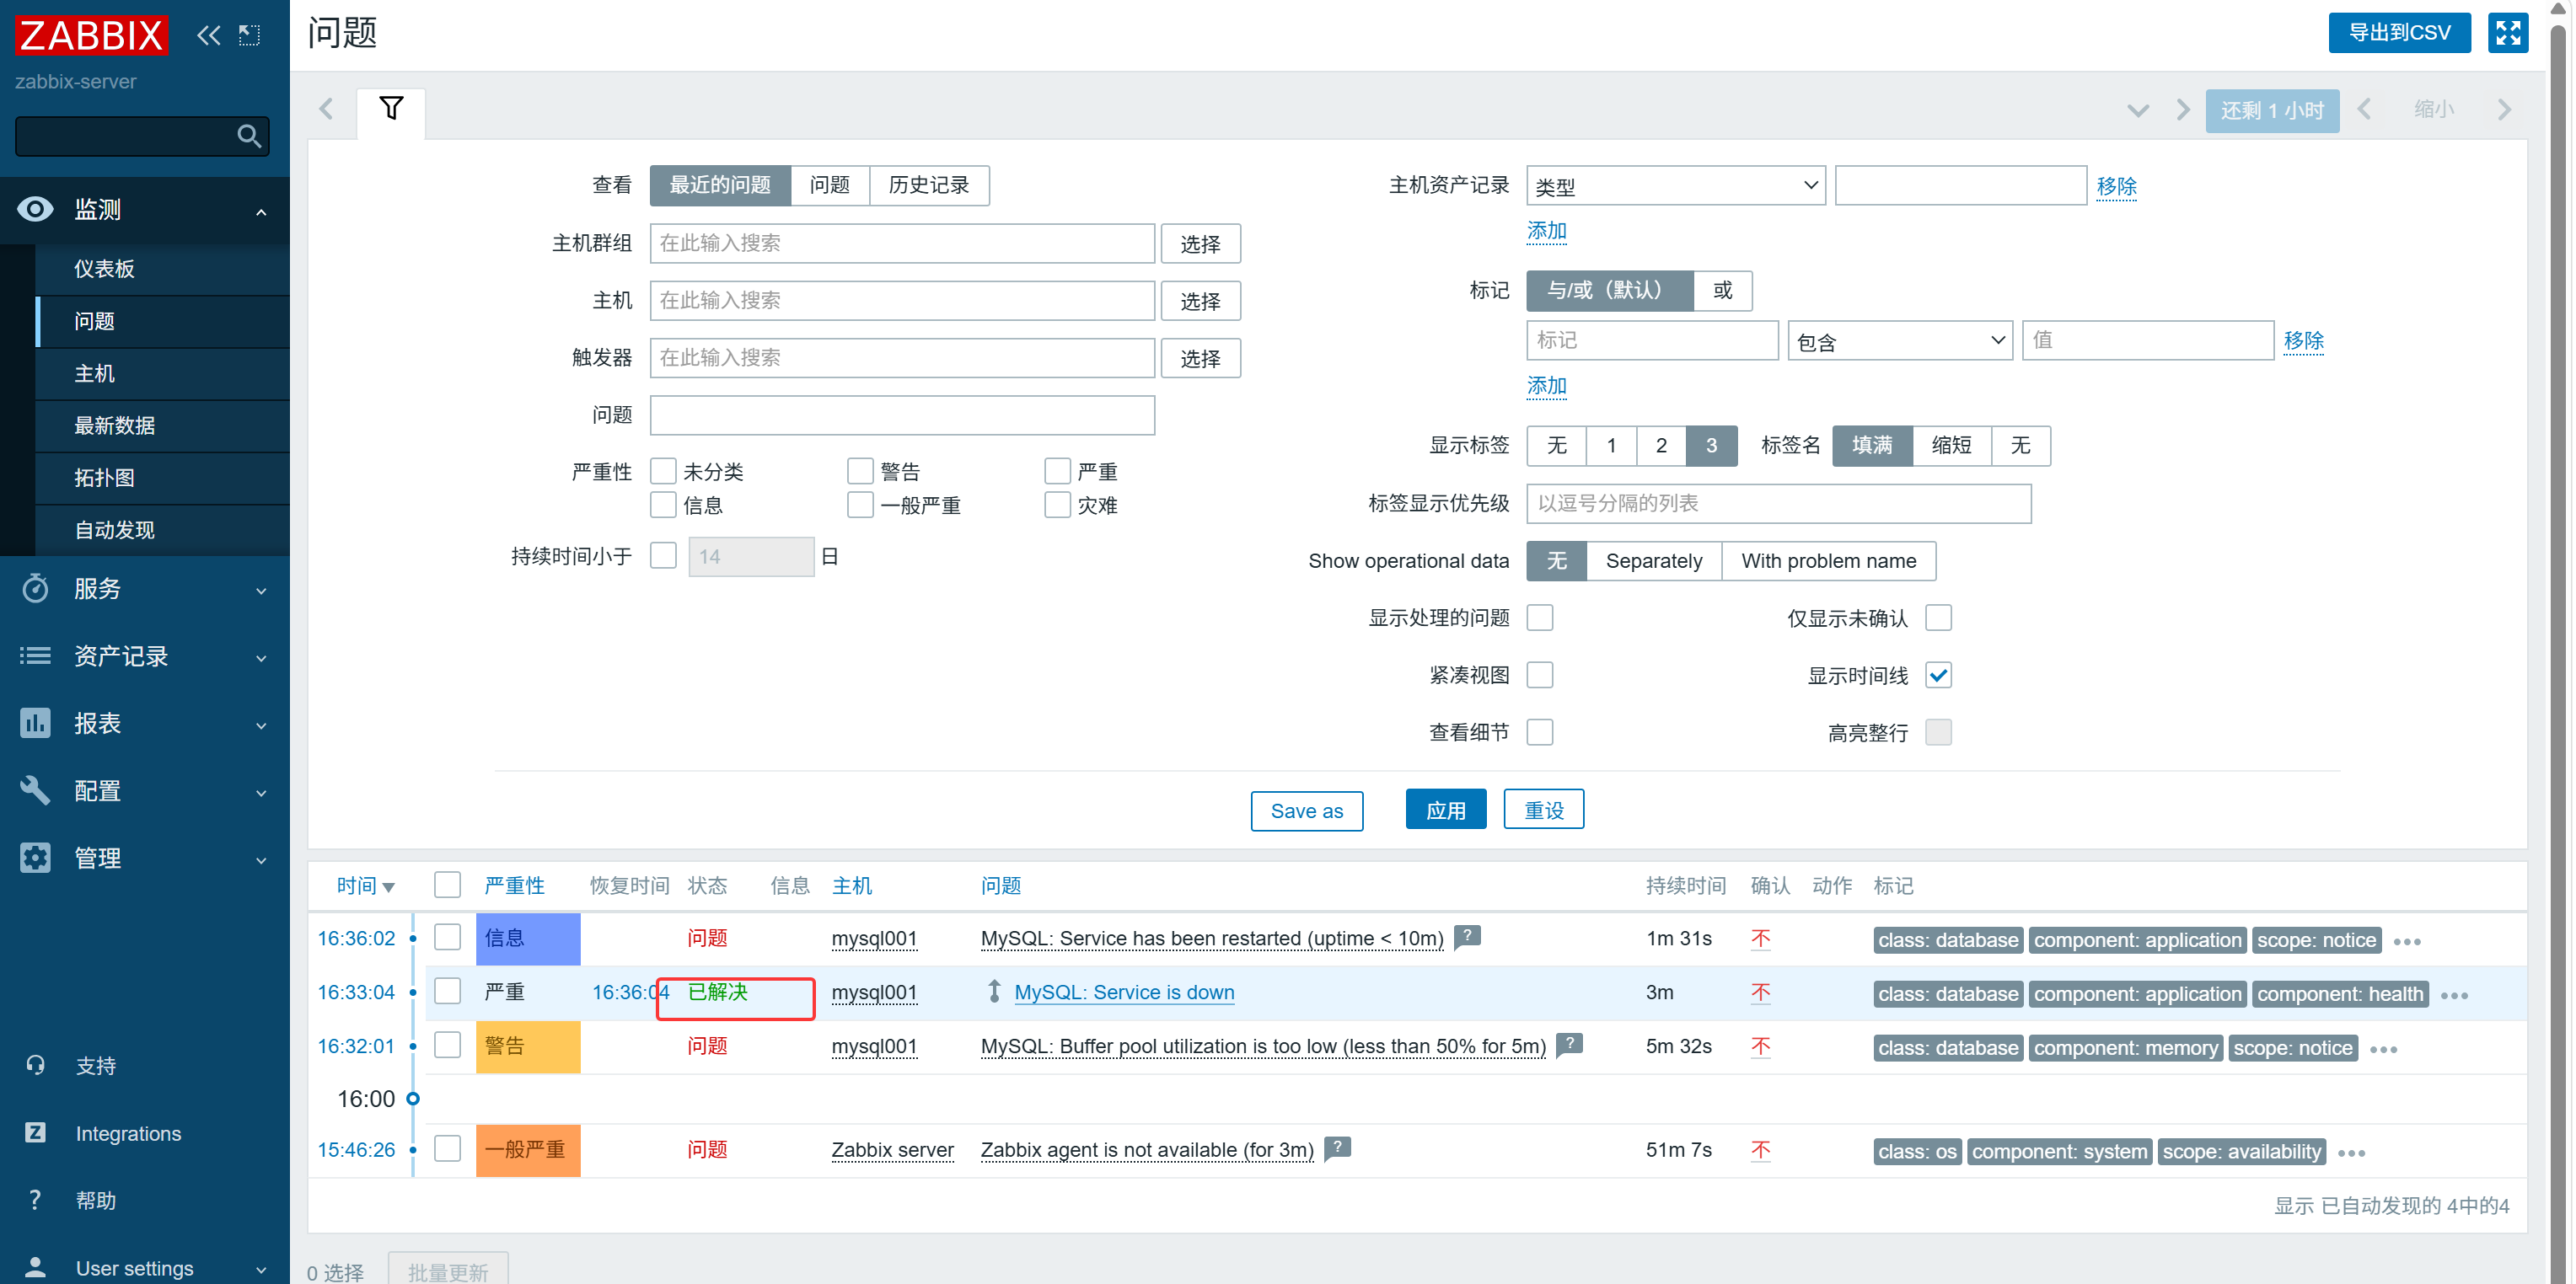Click the 服务 stopwatch icon
Viewport: 2576px width, 1284px height.
(x=35, y=587)
